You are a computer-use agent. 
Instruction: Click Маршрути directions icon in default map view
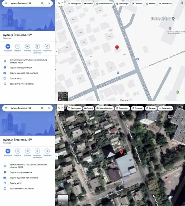click(8, 47)
